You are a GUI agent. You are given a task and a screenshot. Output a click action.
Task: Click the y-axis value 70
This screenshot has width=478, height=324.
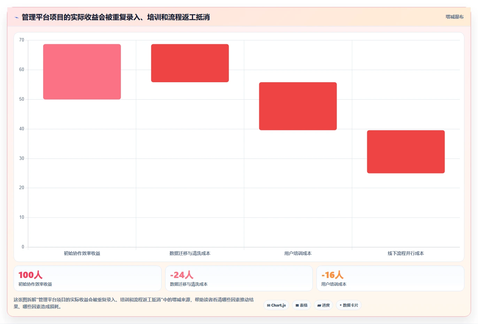tap(22, 40)
